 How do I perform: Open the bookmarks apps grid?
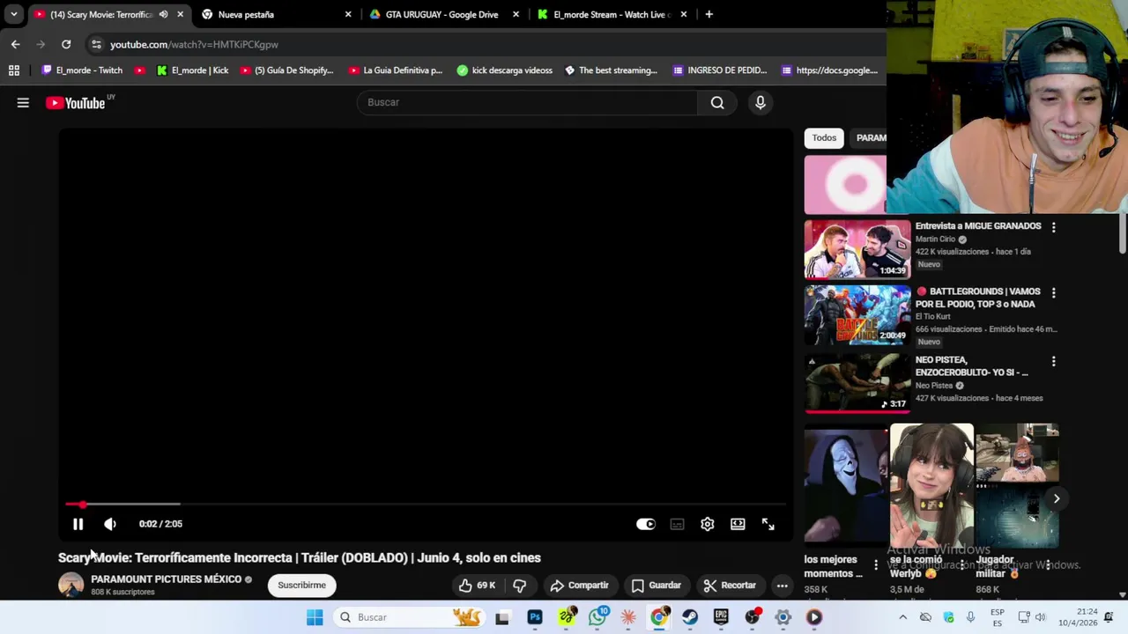(14, 70)
